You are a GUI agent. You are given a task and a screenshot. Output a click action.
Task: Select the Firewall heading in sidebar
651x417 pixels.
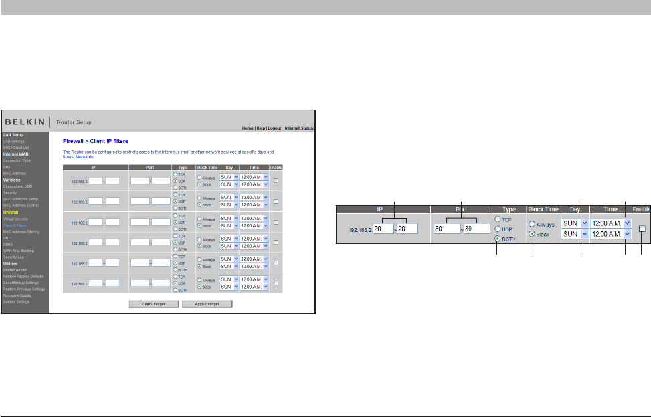[x=11, y=213]
